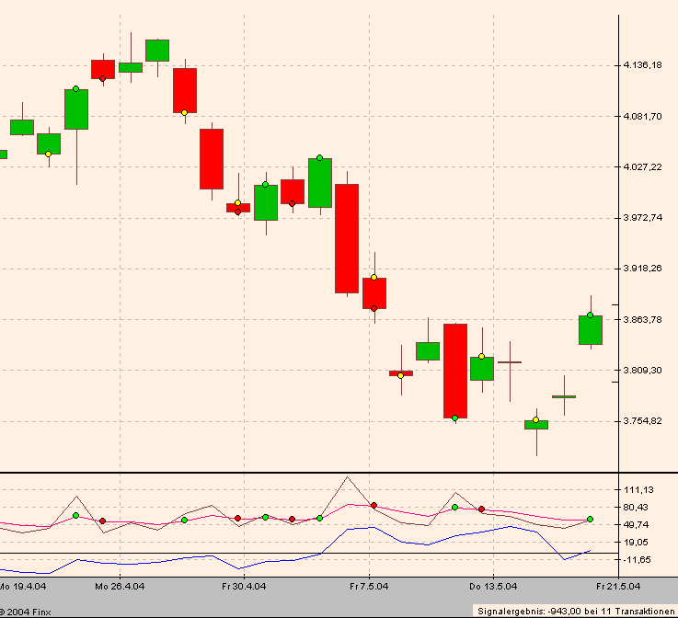
Task: Click the 3.918,26 price axis value
Action: tap(642, 269)
